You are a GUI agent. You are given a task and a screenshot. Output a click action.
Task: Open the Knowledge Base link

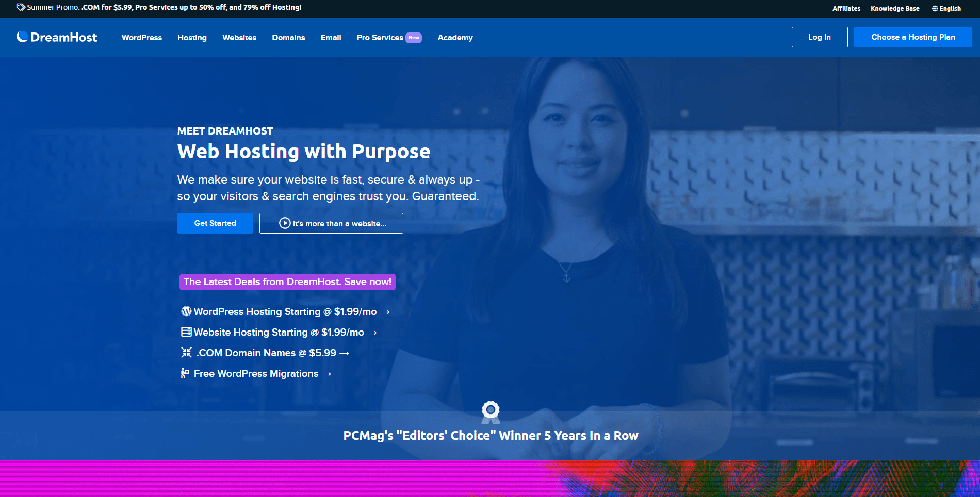(x=895, y=9)
